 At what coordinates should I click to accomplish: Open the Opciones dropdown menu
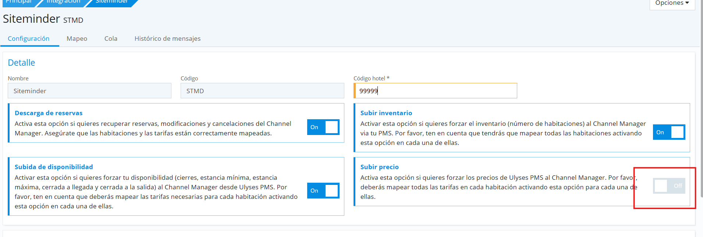coord(672,3)
